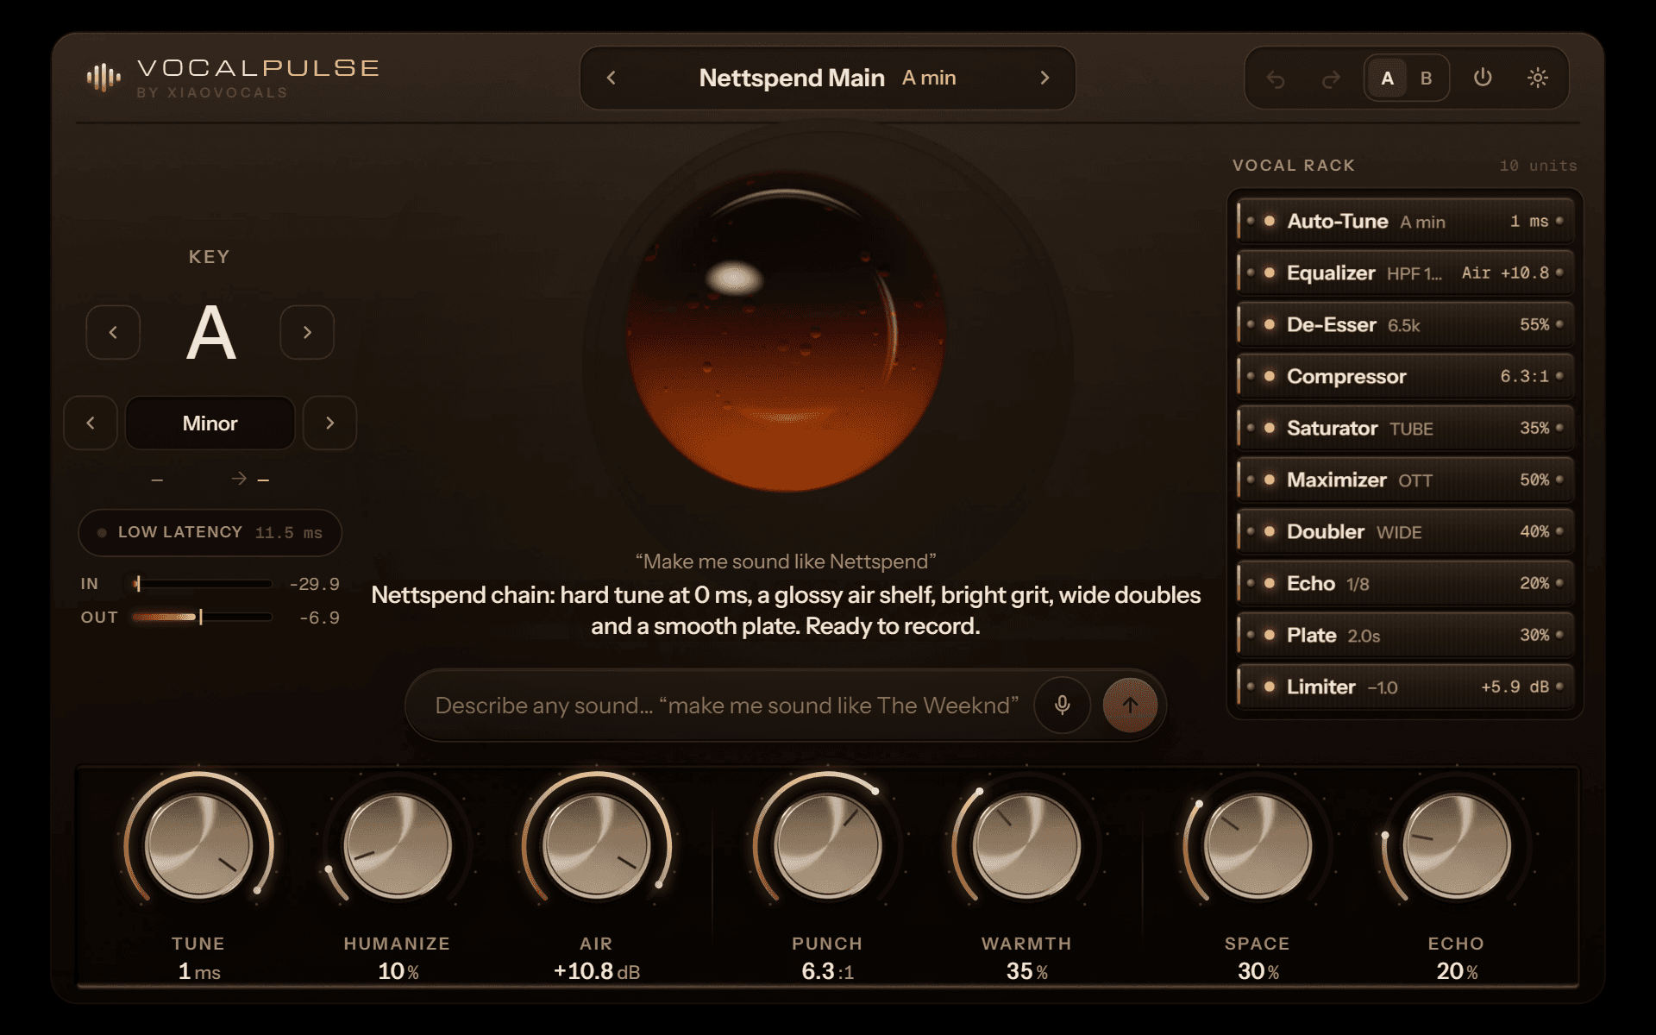Open the Doubler WIDE rack unit
Image resolution: width=1656 pixels, height=1035 pixels.
pos(1405,531)
